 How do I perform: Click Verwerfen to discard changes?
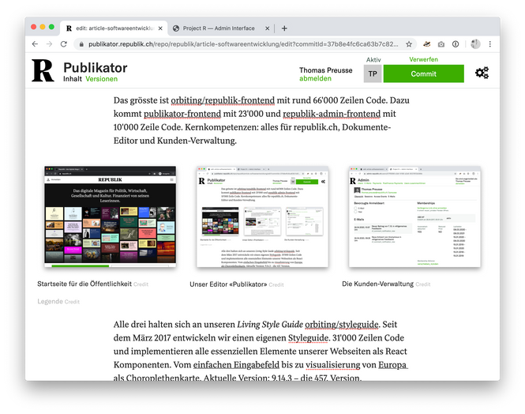[x=423, y=60]
